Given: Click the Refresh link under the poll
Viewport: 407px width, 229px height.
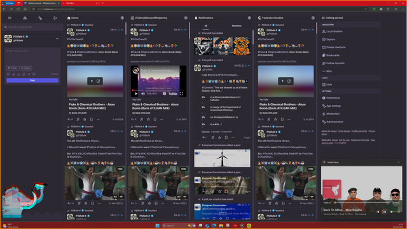Looking at the screenshot, I should coord(205,132).
